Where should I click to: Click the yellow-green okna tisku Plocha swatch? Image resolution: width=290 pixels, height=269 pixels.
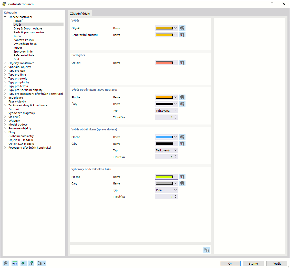pyautogui.click(x=164, y=177)
